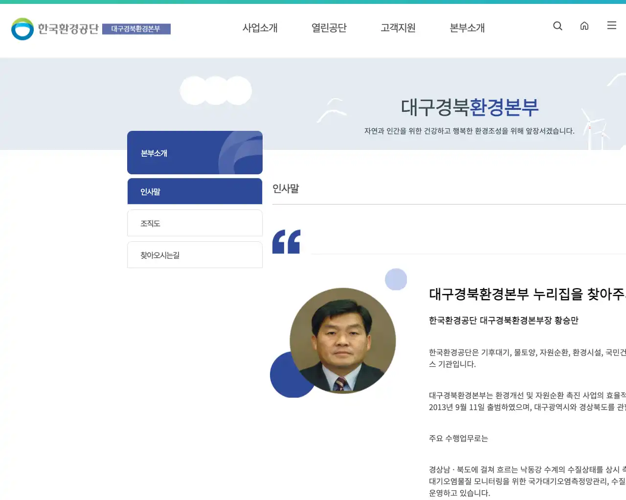Open the 찾아오시는길 page from sidebar
Image resolution: width=626 pixels, height=500 pixels.
tap(195, 254)
